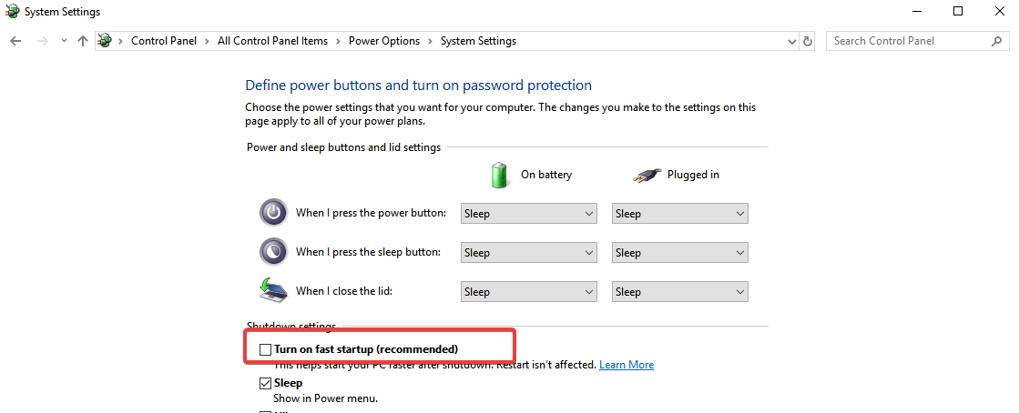Enable Turn on fast startup checkbox
The width and height of the screenshot is (1019, 413).
point(266,349)
